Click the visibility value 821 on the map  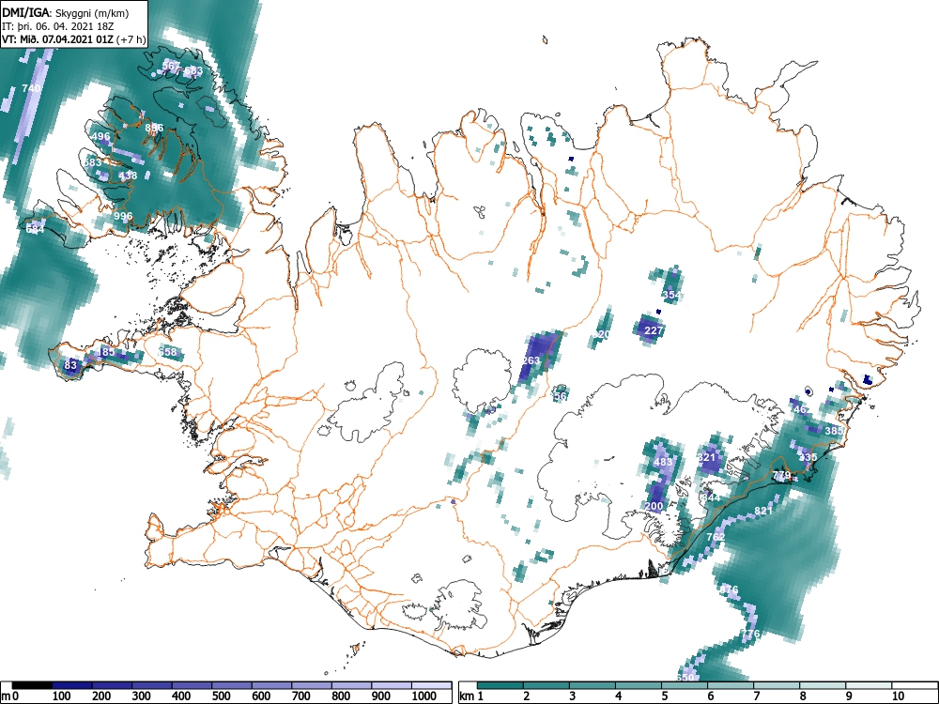coord(763,511)
